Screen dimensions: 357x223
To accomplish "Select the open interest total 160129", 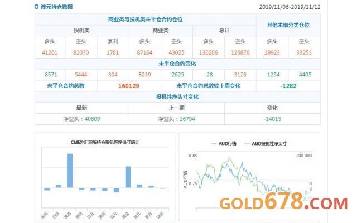I will tap(129, 86).
